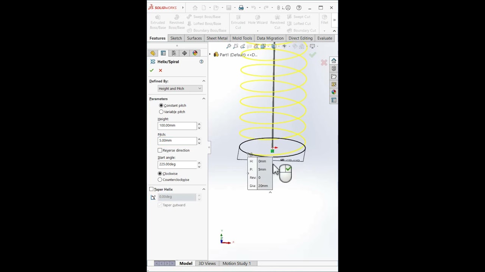
Task: Click the red X cancel corner in viewport
Action: pyautogui.click(x=324, y=63)
